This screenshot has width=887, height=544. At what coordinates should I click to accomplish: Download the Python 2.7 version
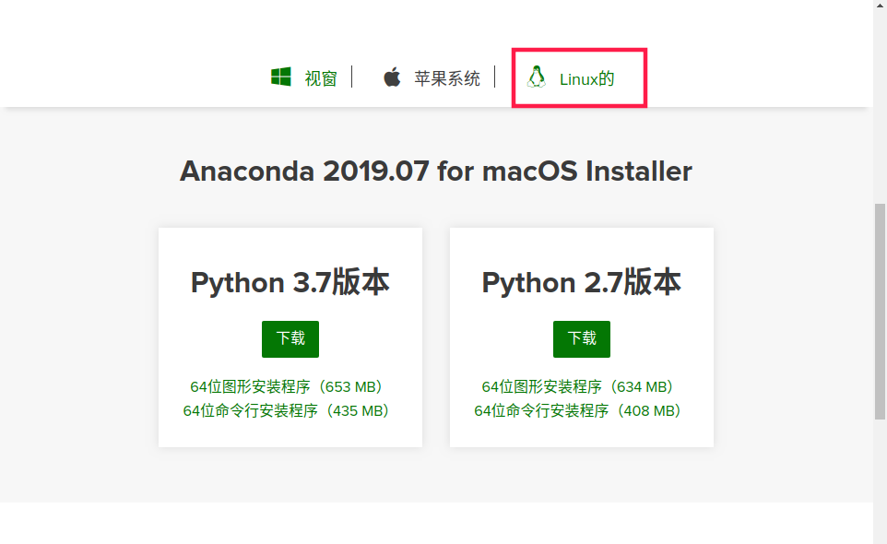[x=582, y=338]
